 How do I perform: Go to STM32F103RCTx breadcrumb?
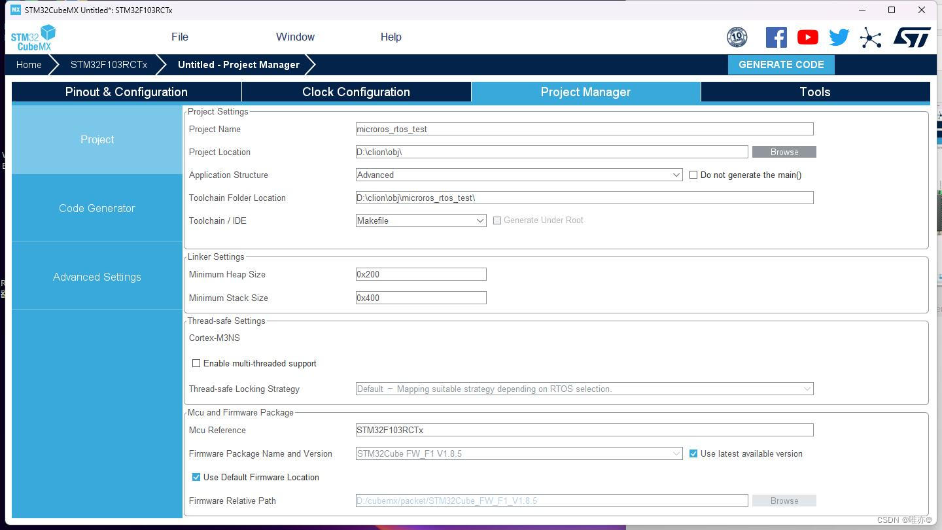tap(109, 65)
